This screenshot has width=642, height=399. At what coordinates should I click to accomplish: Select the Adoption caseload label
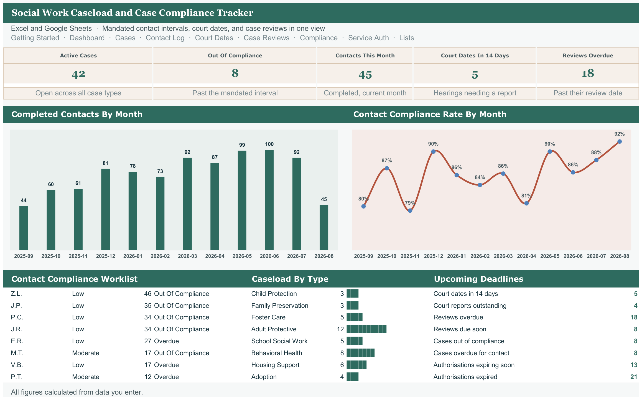pyautogui.click(x=264, y=377)
